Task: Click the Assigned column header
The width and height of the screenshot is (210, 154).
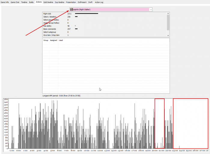Action: [53, 40]
